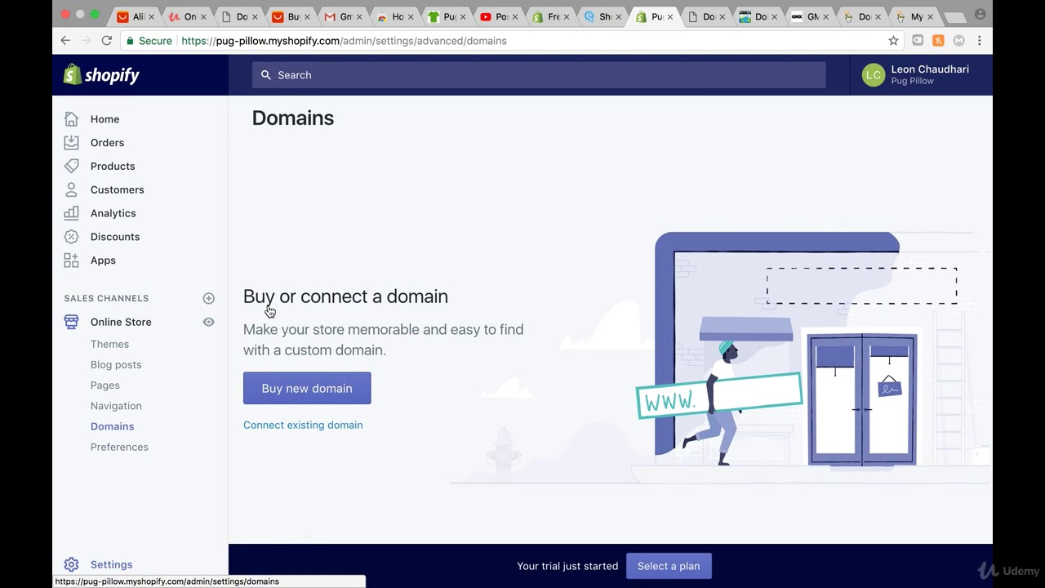Click the Home house icon
Image resolution: width=1045 pixels, height=588 pixels.
tap(72, 118)
